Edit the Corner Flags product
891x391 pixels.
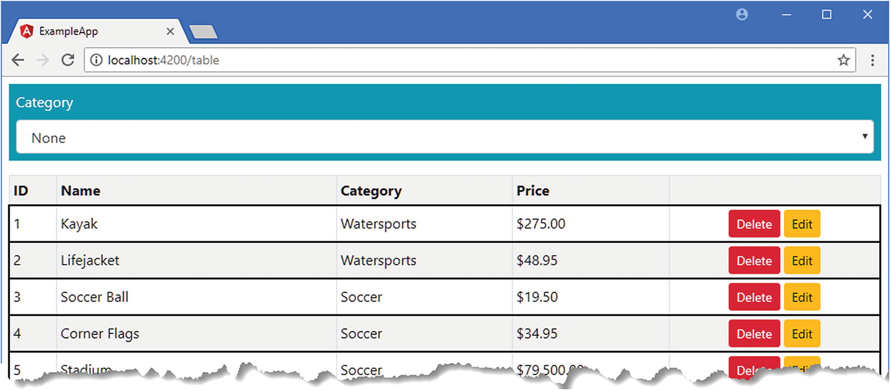(x=802, y=334)
